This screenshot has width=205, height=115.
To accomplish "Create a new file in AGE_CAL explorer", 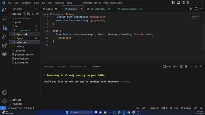I will [x=24, y=14].
